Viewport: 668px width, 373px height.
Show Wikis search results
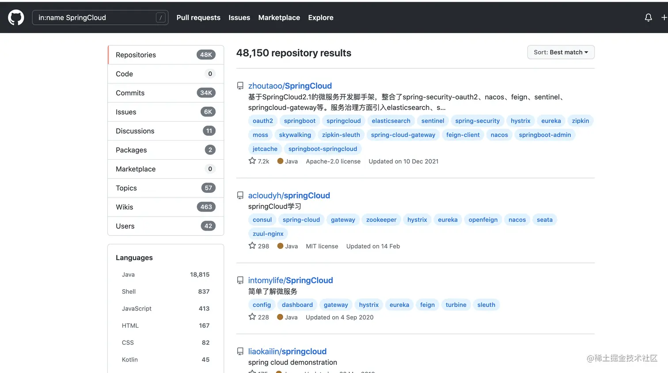point(125,207)
